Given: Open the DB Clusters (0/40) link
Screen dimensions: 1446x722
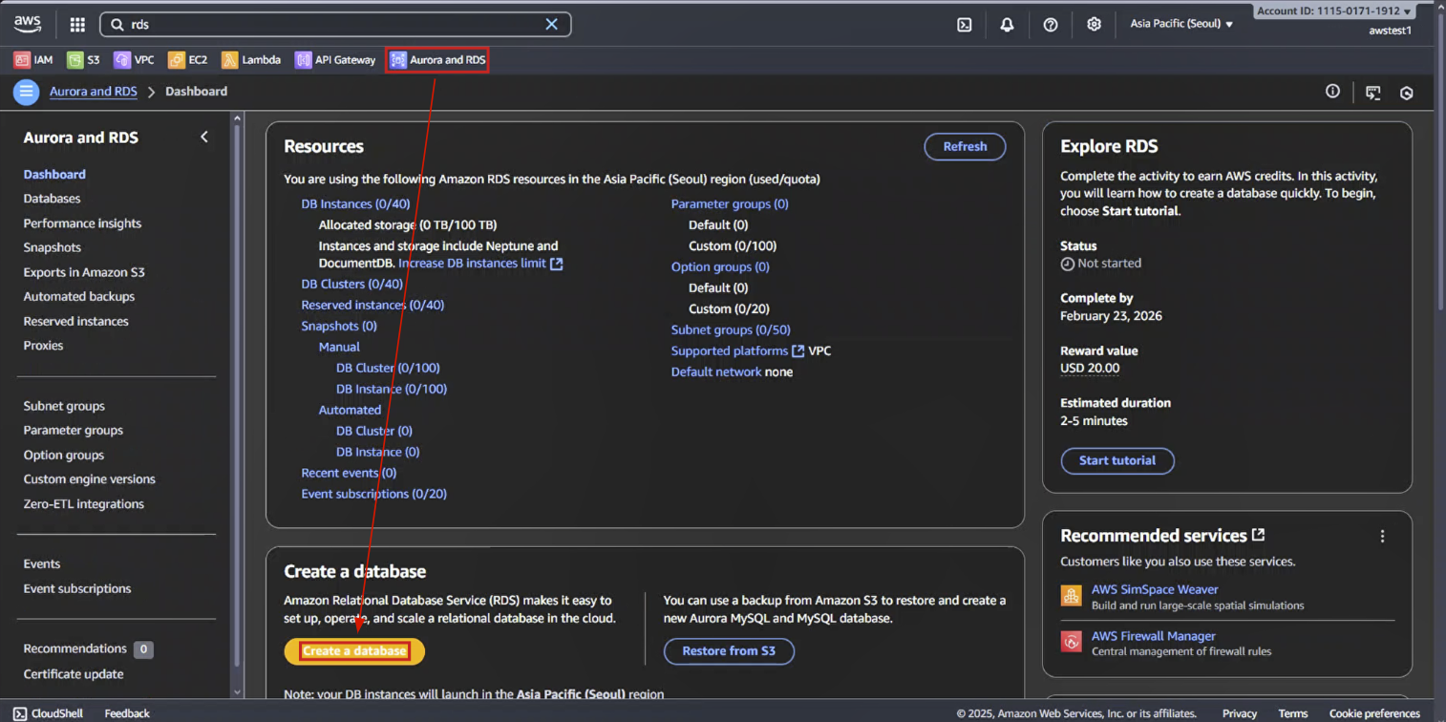Looking at the screenshot, I should (x=352, y=284).
